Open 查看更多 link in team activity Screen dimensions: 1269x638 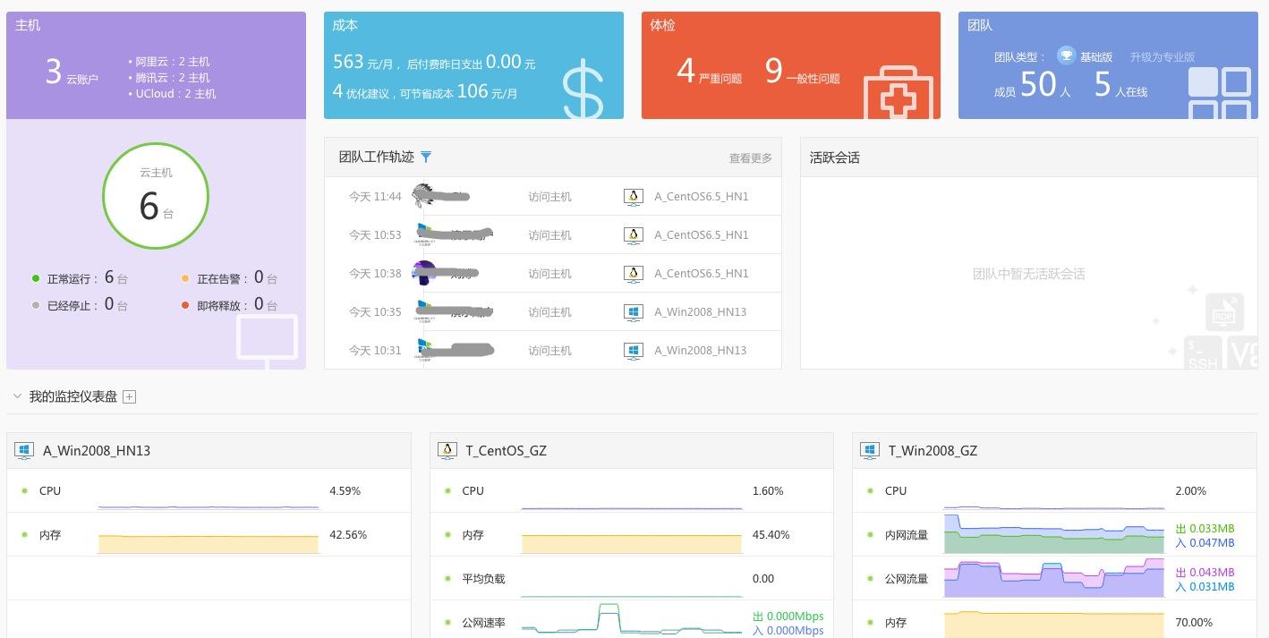coord(750,158)
